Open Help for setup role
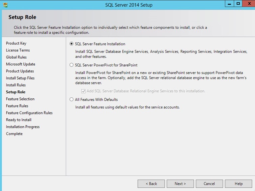255x191 pixels. [x=238, y=184]
